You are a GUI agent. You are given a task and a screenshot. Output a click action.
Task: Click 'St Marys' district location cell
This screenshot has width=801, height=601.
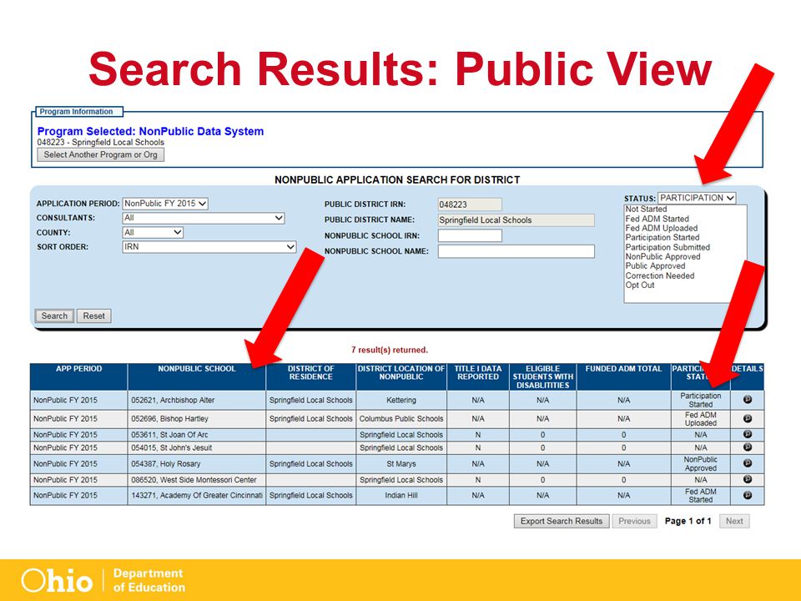pyautogui.click(x=401, y=464)
